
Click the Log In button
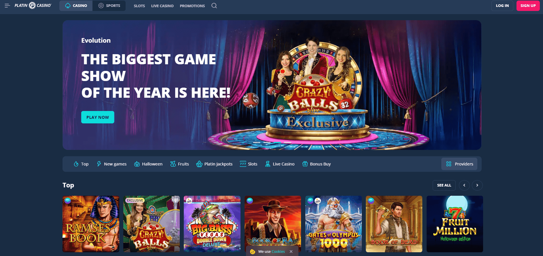[502, 6]
